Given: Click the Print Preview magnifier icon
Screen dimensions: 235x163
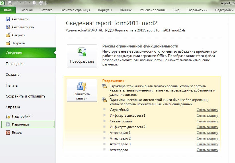Looking at the screenshot, I should [35, 3].
